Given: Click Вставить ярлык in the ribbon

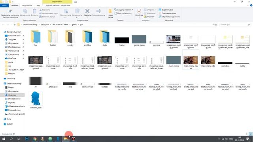Looking at the screenshot, I should (x=47, y=17).
